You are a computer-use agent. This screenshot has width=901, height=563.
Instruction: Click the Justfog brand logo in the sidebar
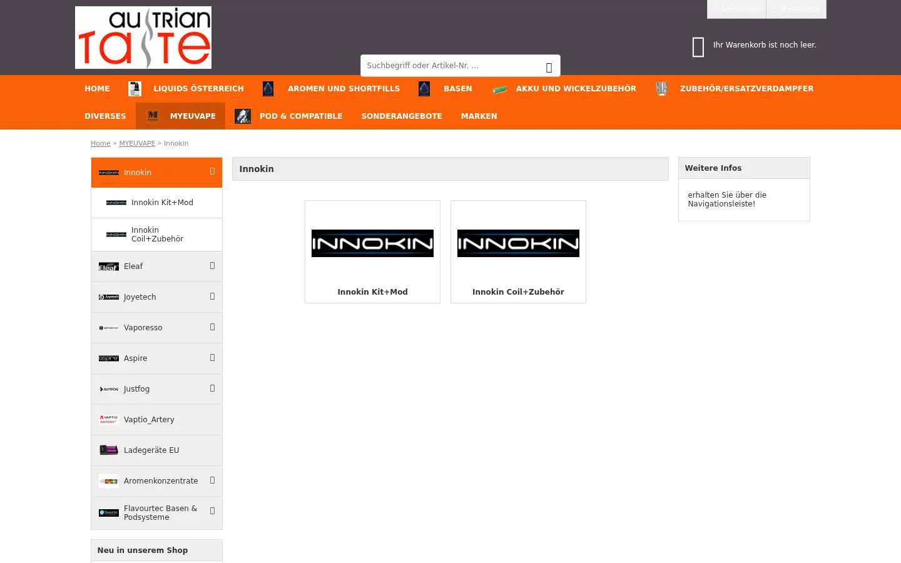(109, 389)
